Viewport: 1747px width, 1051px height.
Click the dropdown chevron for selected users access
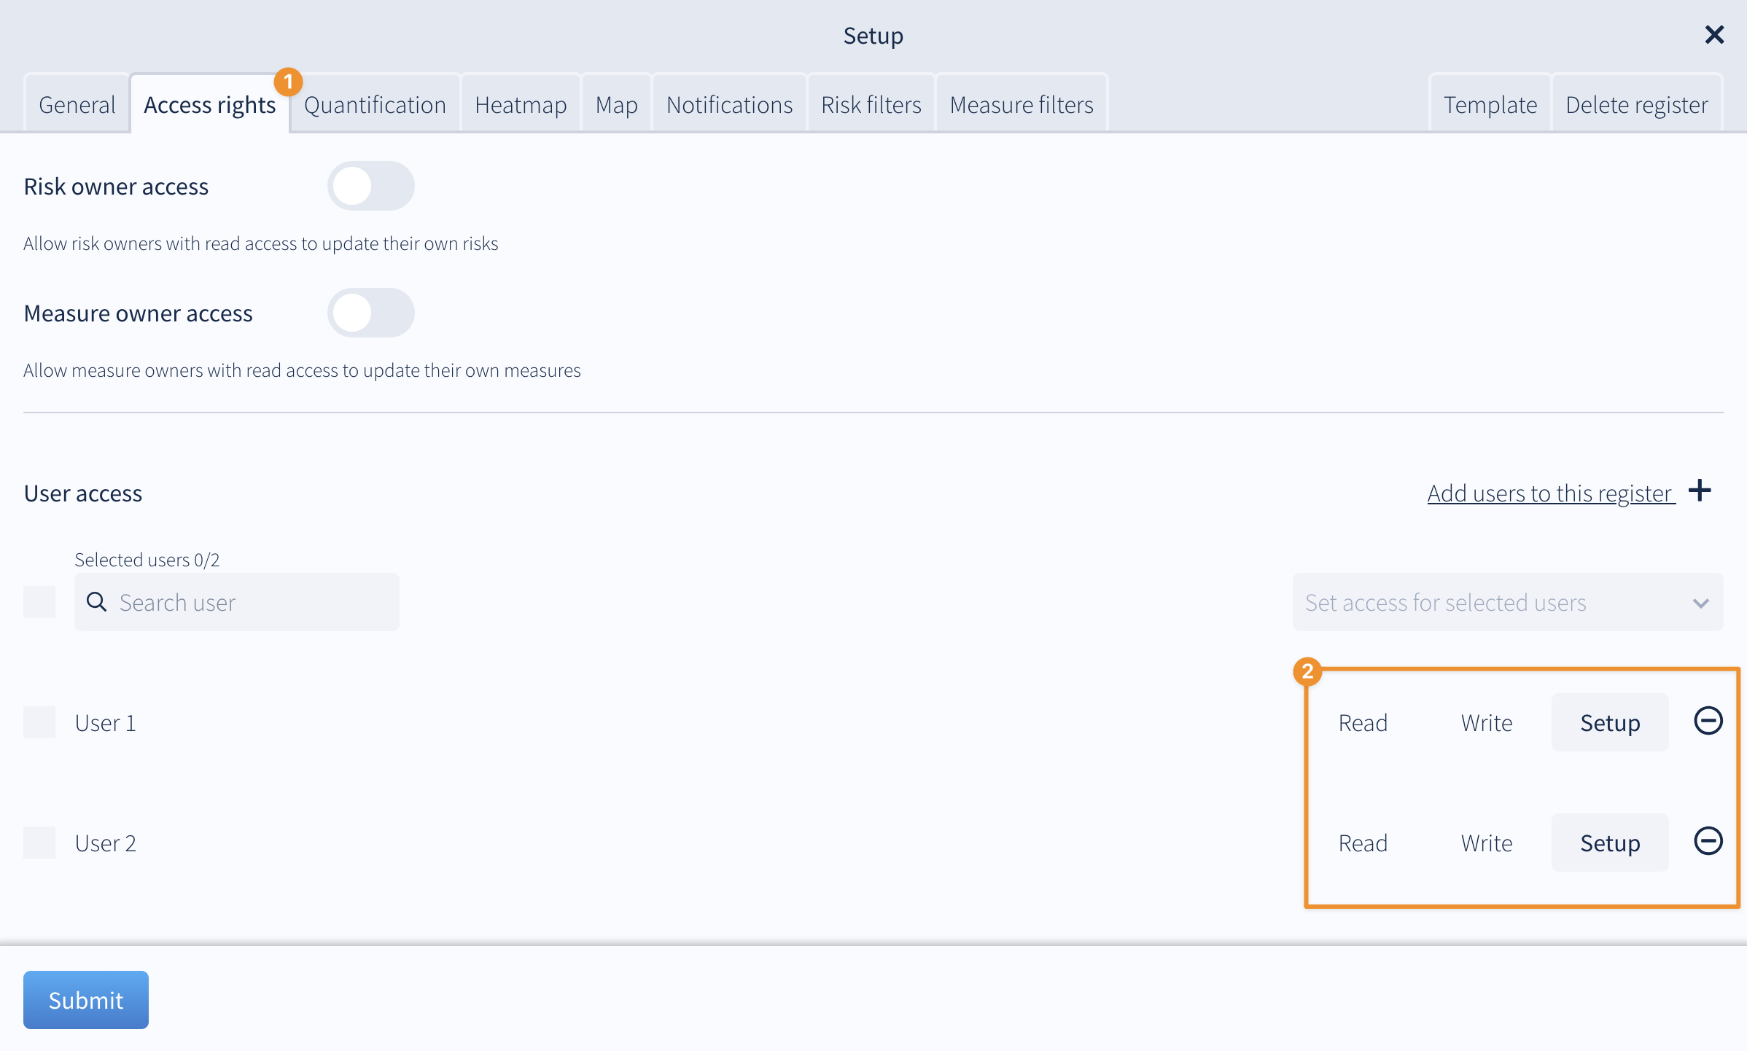click(x=1700, y=603)
